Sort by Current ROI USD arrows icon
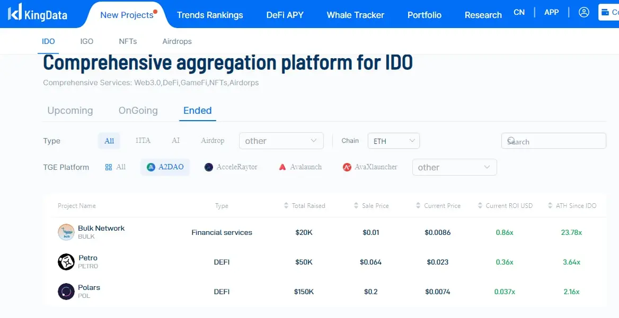Image resolution: width=619 pixels, height=318 pixels. [480, 206]
